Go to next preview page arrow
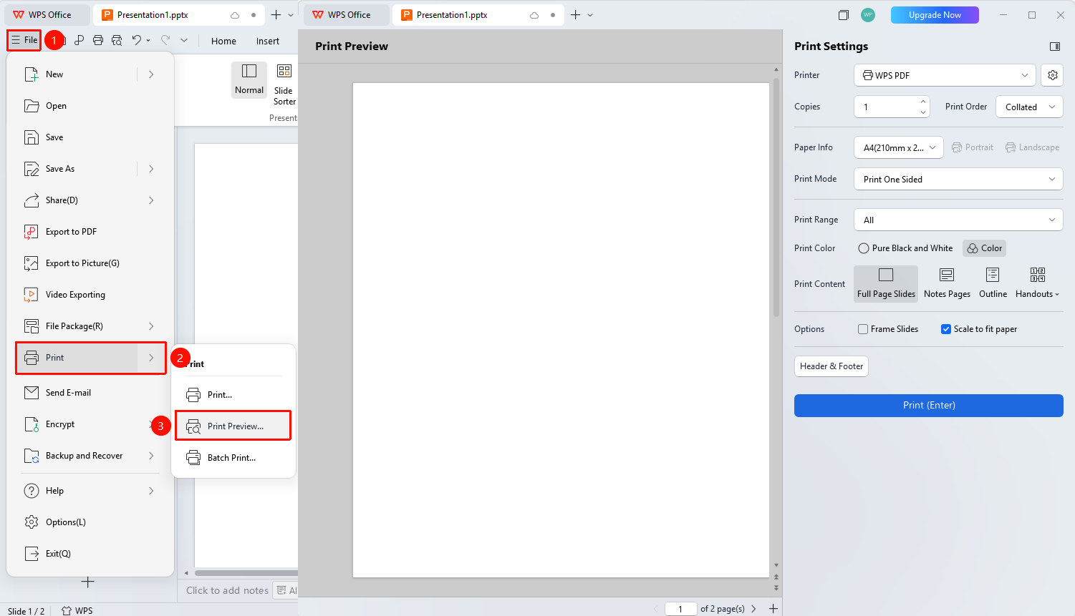The image size is (1075, 616). 753,609
